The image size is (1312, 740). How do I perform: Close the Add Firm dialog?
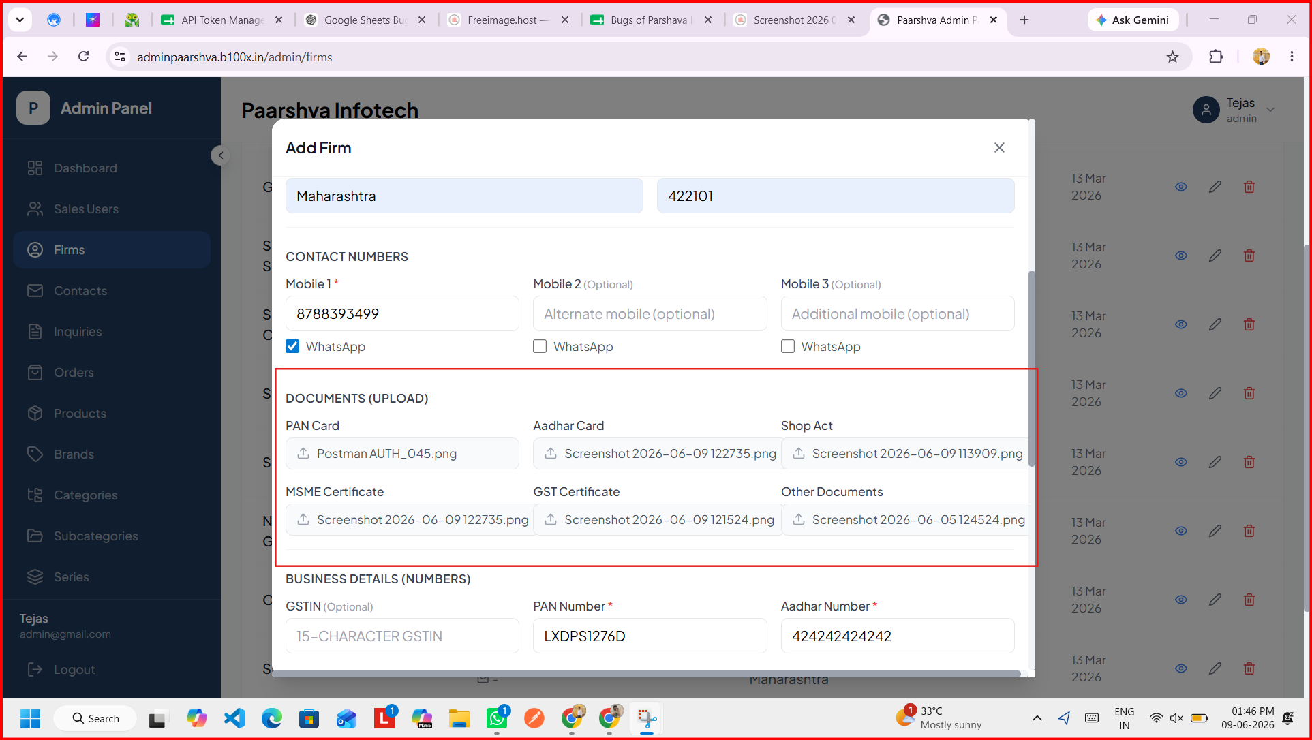(x=999, y=148)
